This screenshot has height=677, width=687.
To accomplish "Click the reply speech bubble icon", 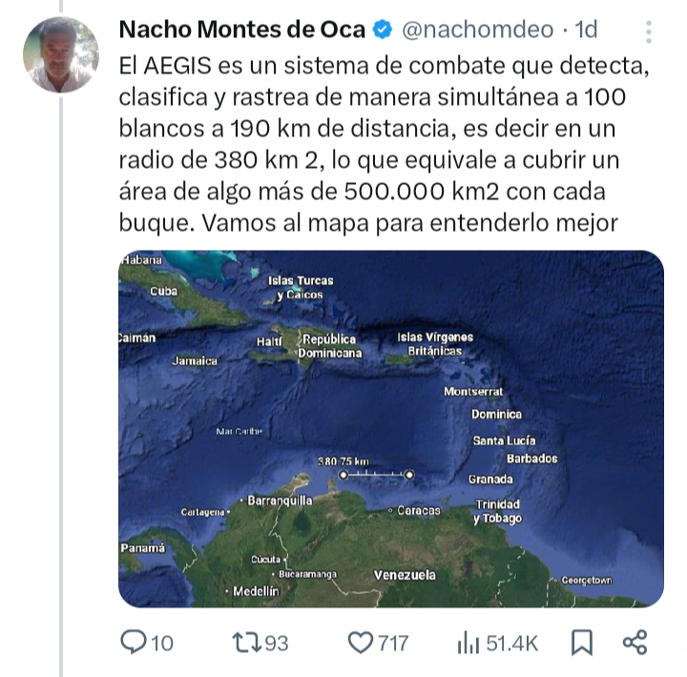I will [x=134, y=643].
